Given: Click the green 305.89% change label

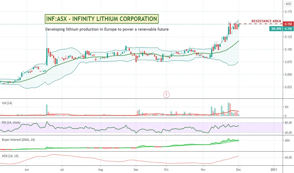Looking at the screenshot, I should (276, 29).
